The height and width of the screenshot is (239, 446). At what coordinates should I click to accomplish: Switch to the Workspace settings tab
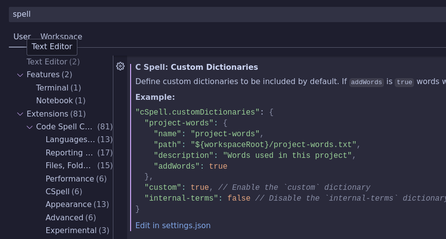point(61,36)
